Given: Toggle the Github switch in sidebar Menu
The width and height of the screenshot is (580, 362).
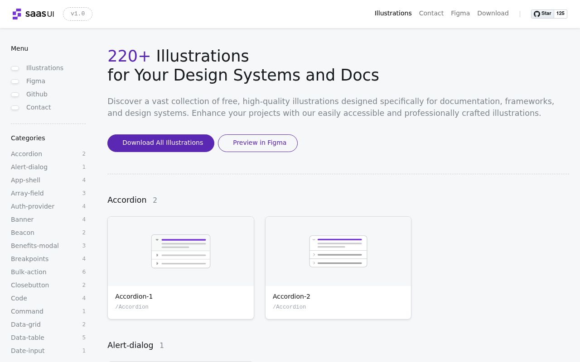Looking at the screenshot, I should tap(15, 95).
